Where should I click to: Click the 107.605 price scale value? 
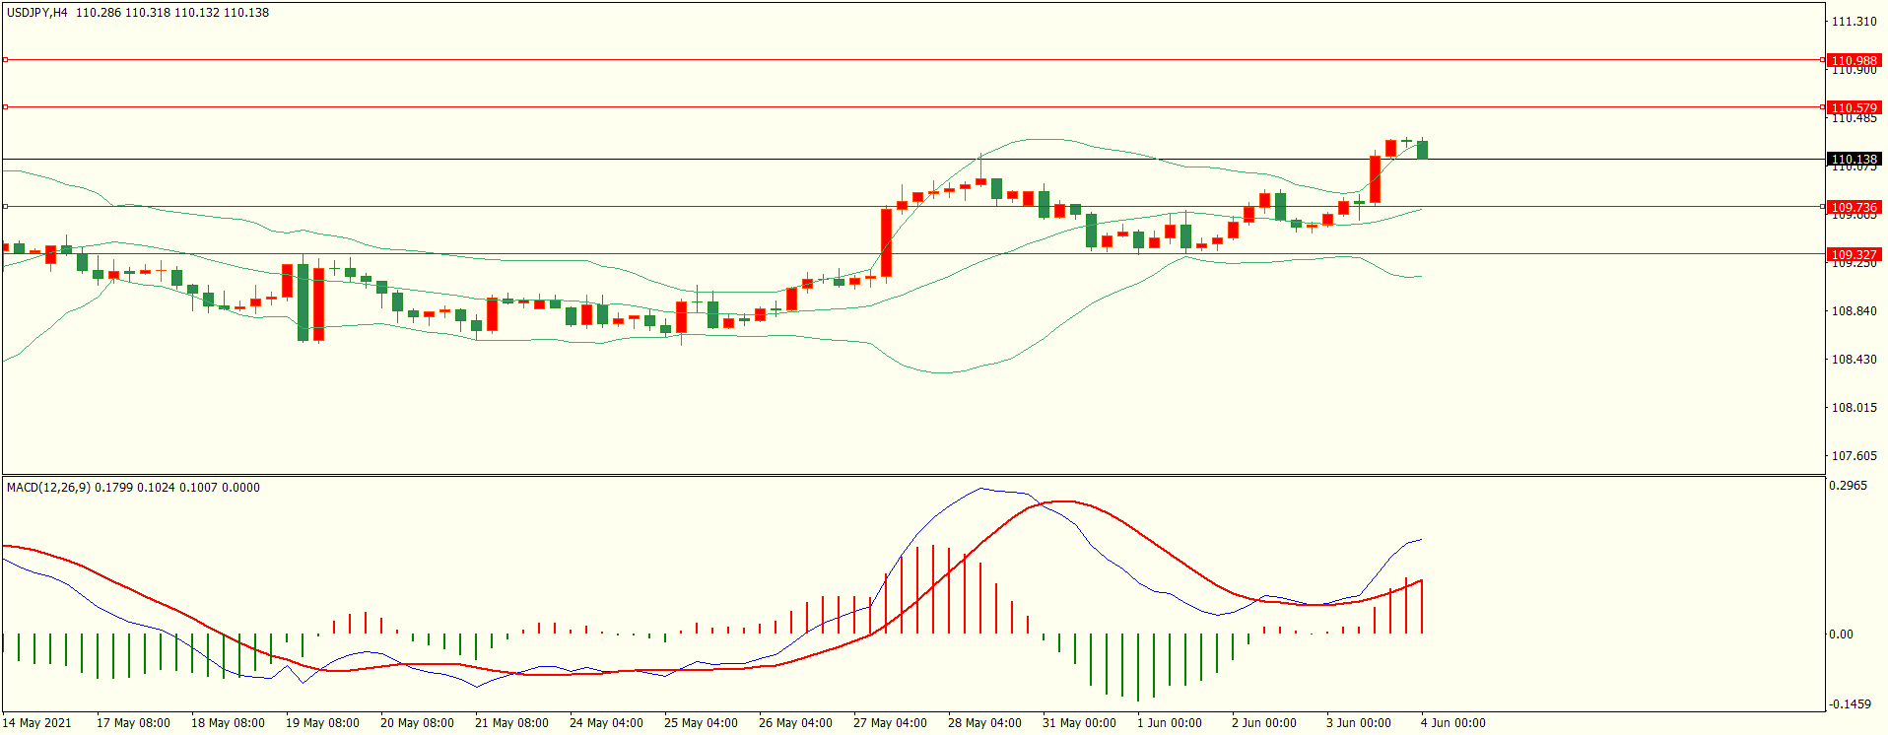point(1853,456)
